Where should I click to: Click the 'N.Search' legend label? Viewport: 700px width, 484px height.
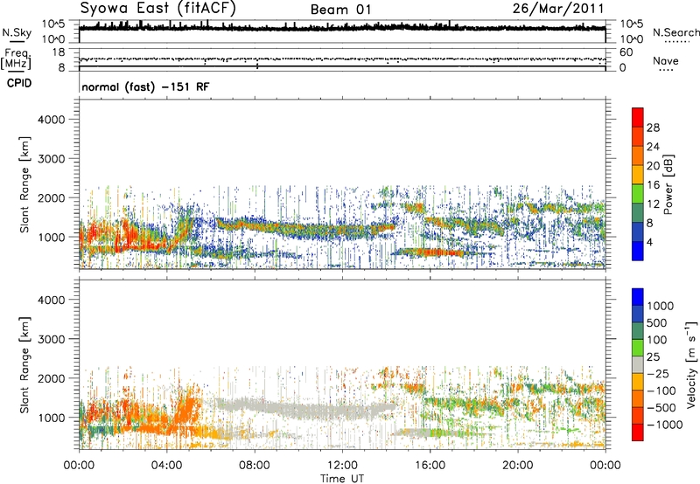[x=676, y=32]
